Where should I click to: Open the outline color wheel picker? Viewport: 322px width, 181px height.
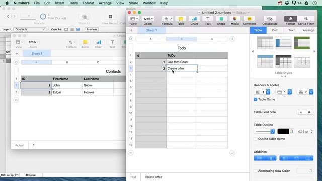[291, 131]
